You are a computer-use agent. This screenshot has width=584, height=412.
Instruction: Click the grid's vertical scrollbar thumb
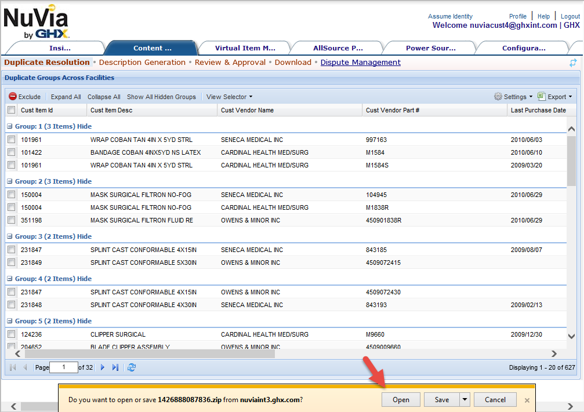(x=571, y=161)
